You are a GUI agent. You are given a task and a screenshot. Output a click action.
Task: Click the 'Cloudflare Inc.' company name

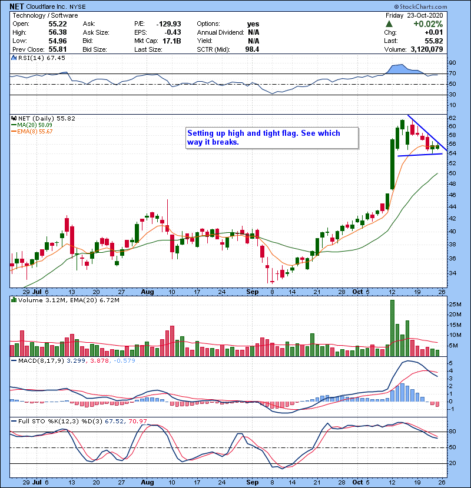pos(47,6)
